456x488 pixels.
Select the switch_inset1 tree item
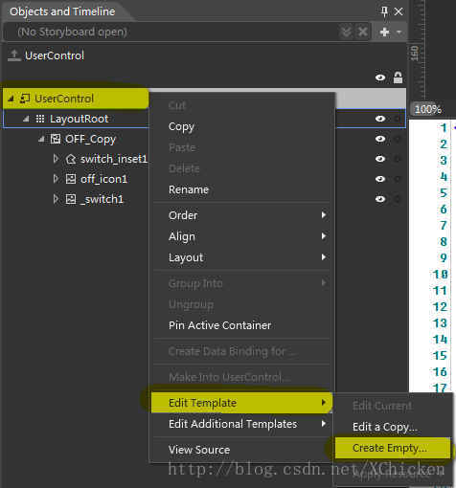(x=114, y=159)
